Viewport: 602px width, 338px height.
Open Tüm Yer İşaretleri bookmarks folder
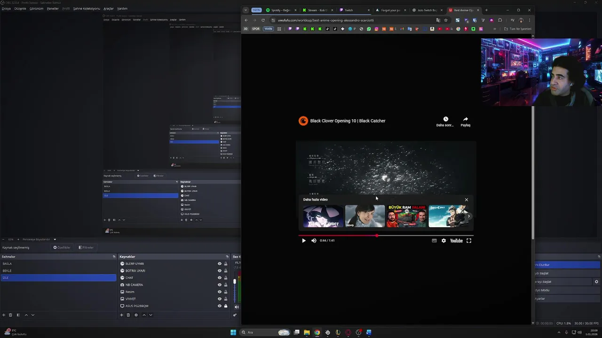pyautogui.click(x=517, y=29)
